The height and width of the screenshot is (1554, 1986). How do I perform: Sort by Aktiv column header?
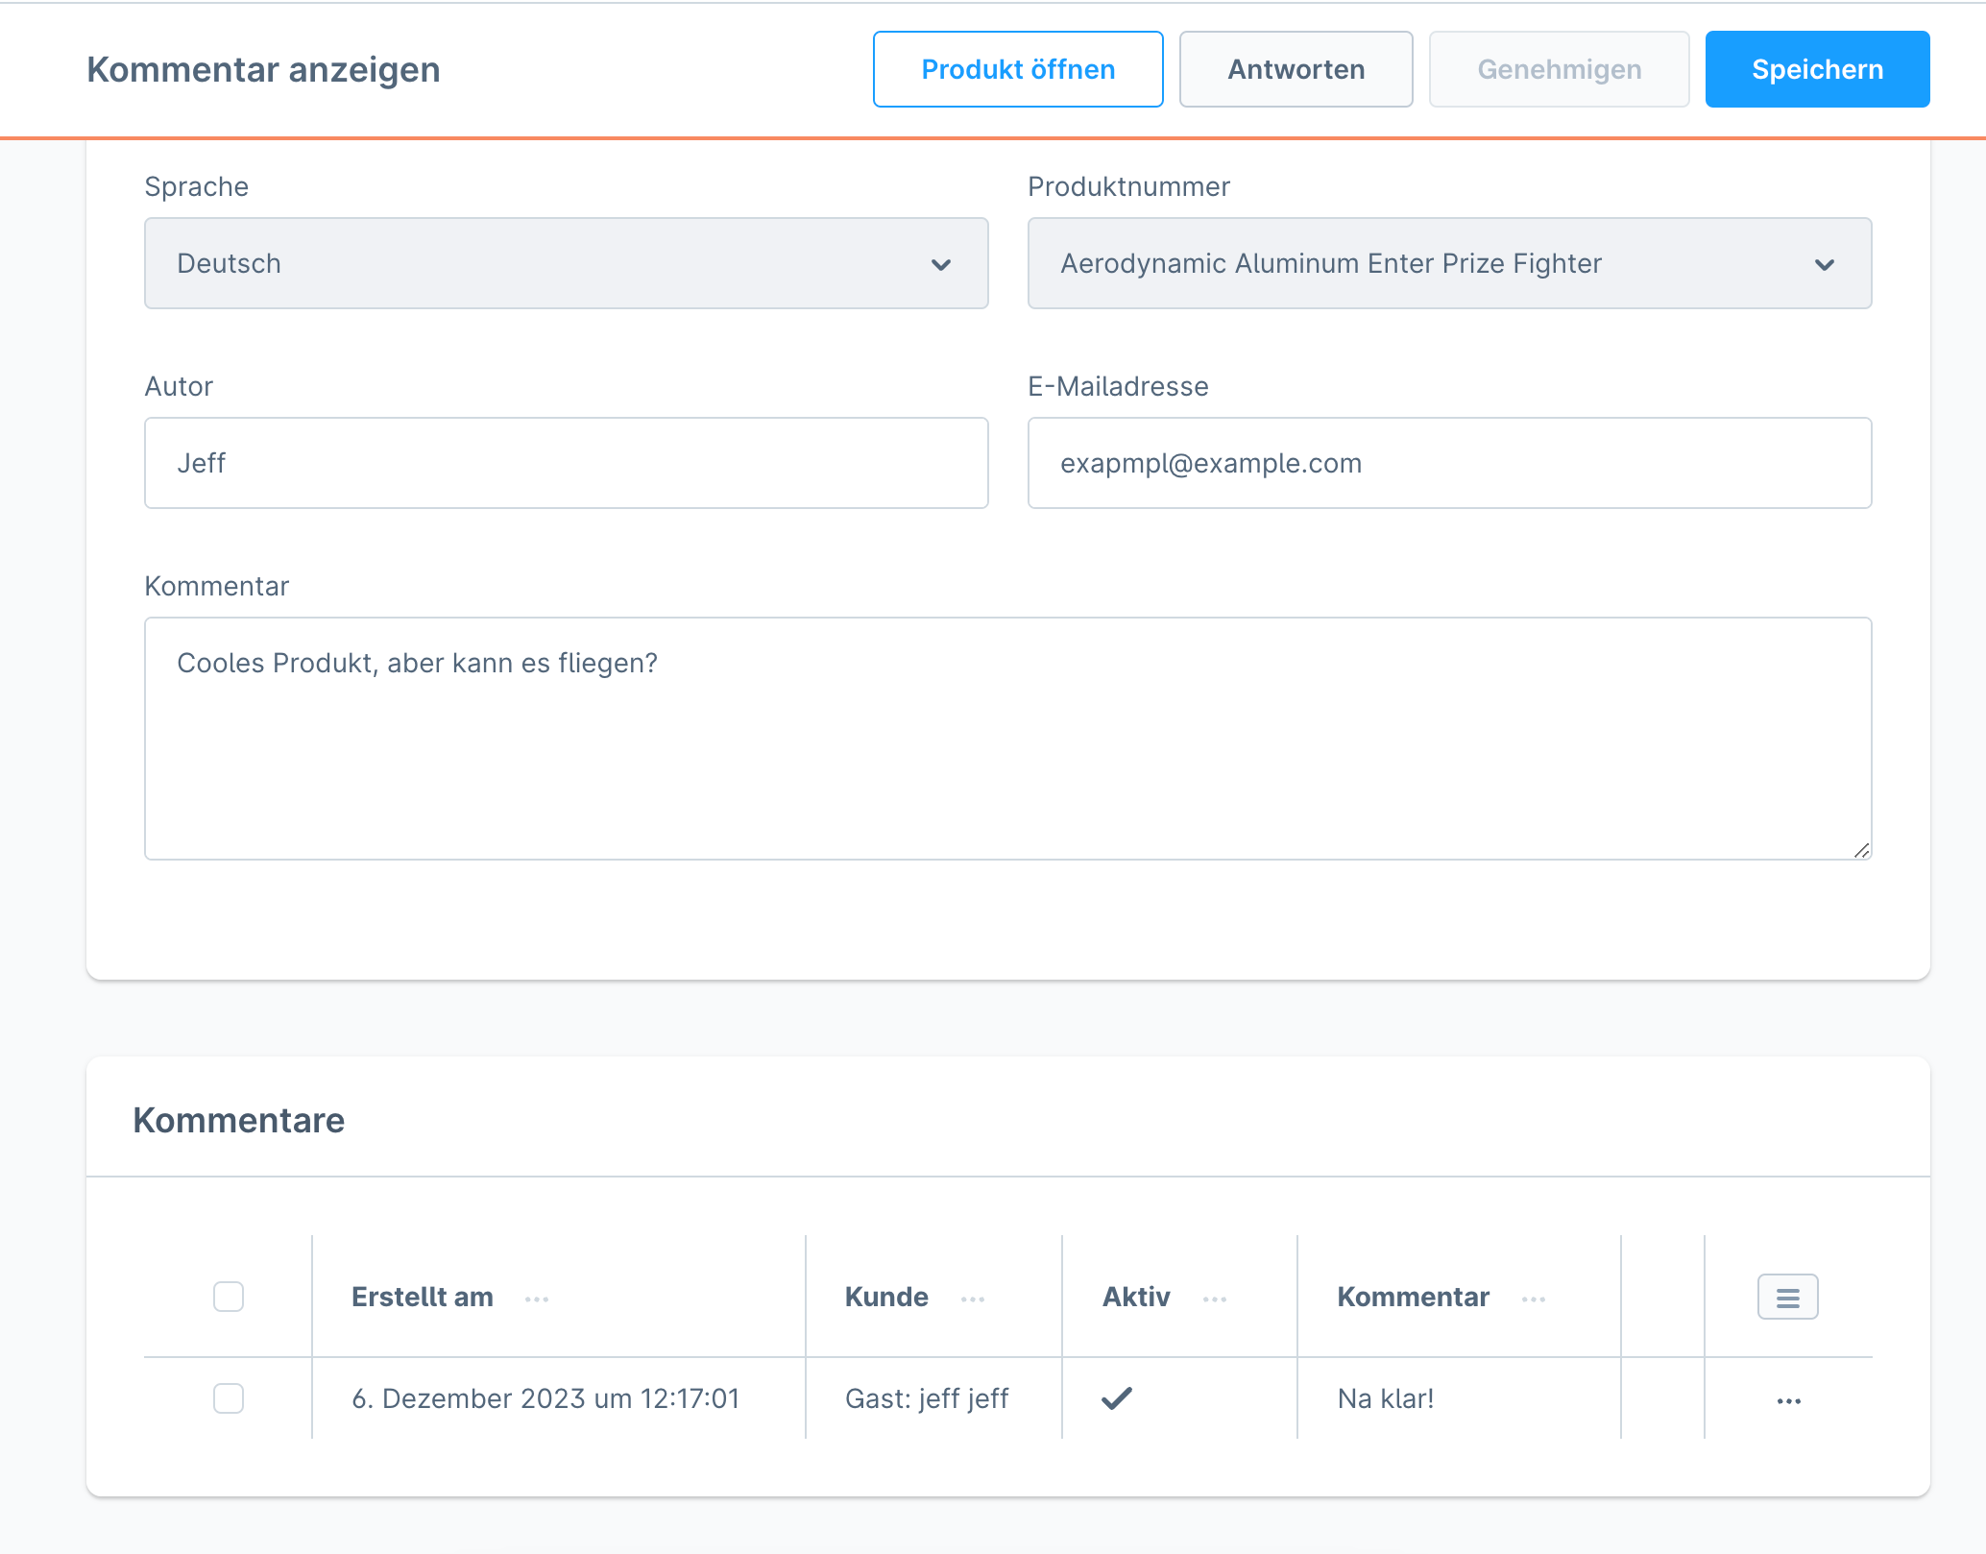pos(1136,1298)
